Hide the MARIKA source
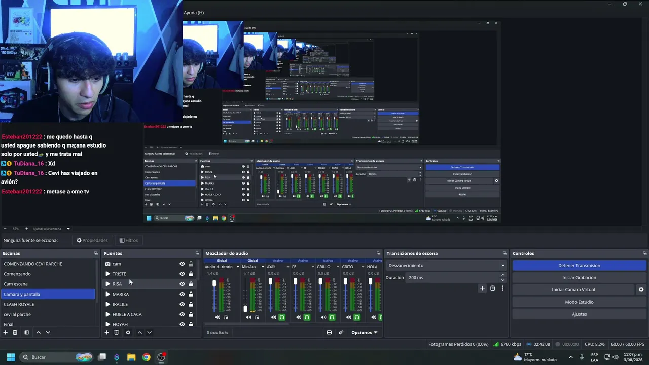 (x=182, y=294)
